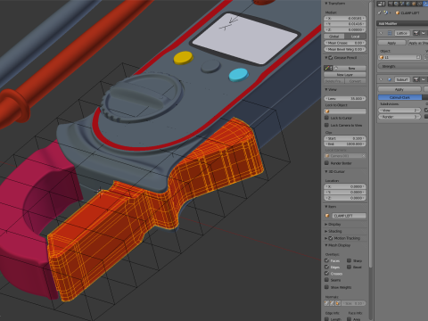This screenshot has width=428, height=321.
Task: Click the Lattice Strength slider
Action: click(x=403, y=66)
